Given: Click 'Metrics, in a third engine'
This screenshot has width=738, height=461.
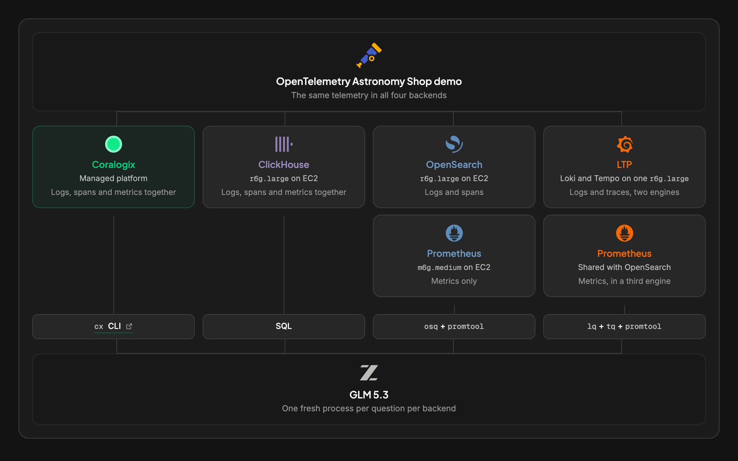Looking at the screenshot, I should tap(624, 281).
